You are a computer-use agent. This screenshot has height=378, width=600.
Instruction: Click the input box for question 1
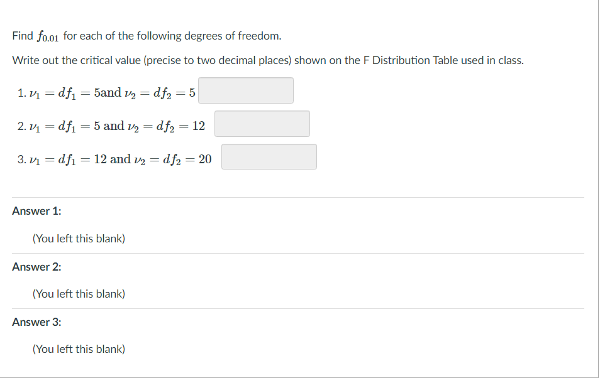(245, 90)
